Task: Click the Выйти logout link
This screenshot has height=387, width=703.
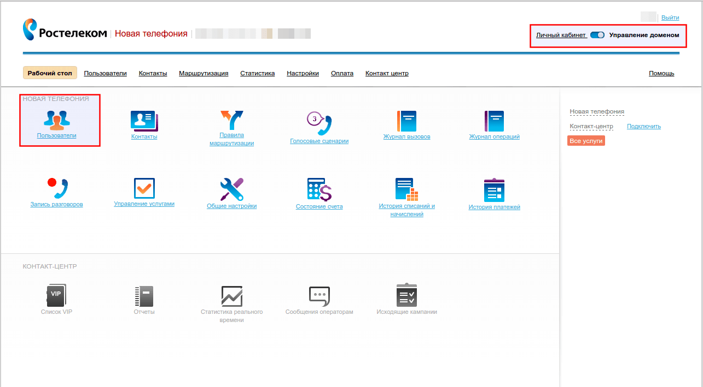Action: coord(670,17)
